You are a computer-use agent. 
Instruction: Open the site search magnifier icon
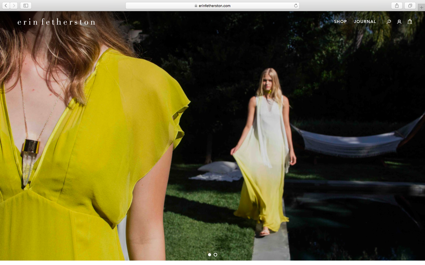pyautogui.click(x=389, y=21)
